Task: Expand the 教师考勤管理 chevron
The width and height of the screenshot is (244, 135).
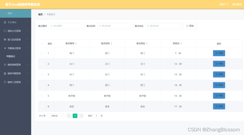Action: [27, 73]
